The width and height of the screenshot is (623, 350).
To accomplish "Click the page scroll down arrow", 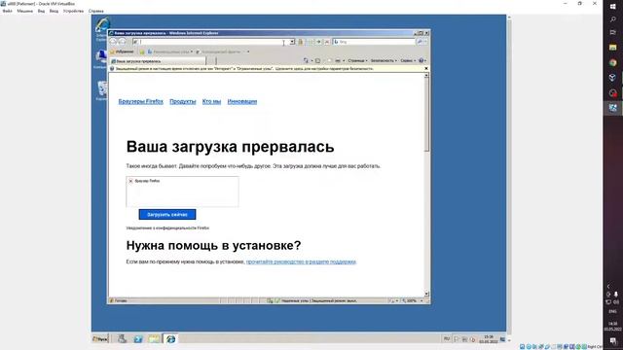I will (426, 294).
